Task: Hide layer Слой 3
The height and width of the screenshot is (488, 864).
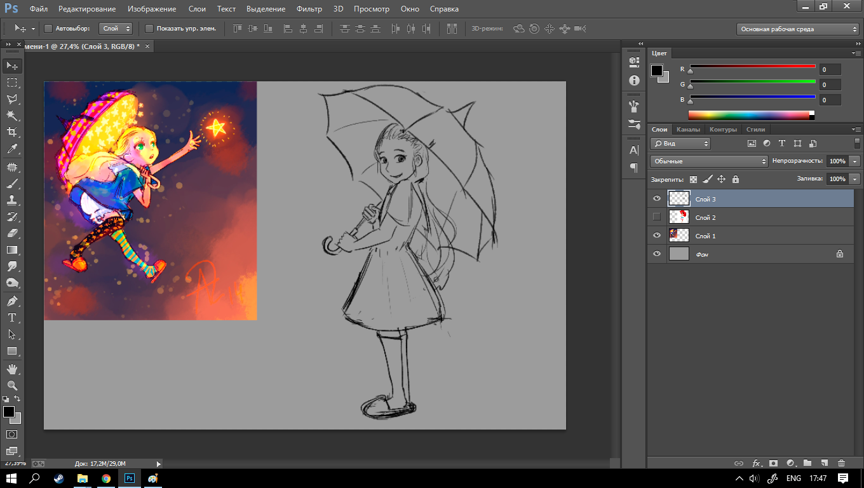Action: (657, 199)
